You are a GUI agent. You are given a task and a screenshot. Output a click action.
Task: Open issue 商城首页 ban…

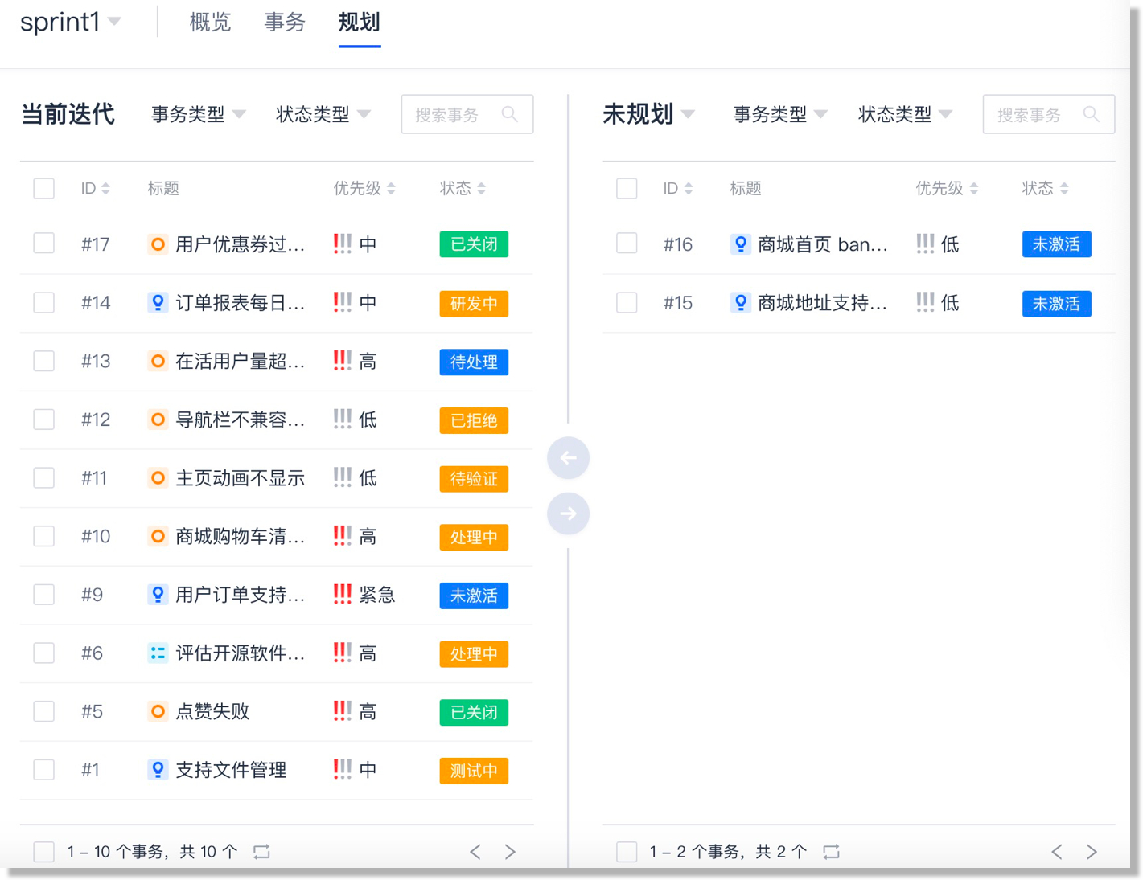tap(823, 244)
